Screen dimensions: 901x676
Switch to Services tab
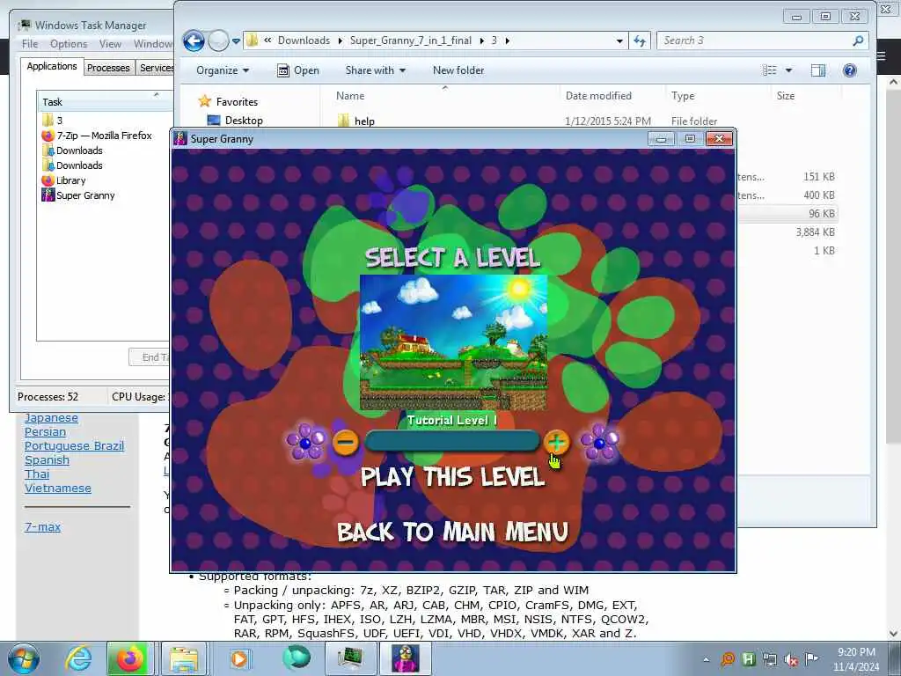156,68
